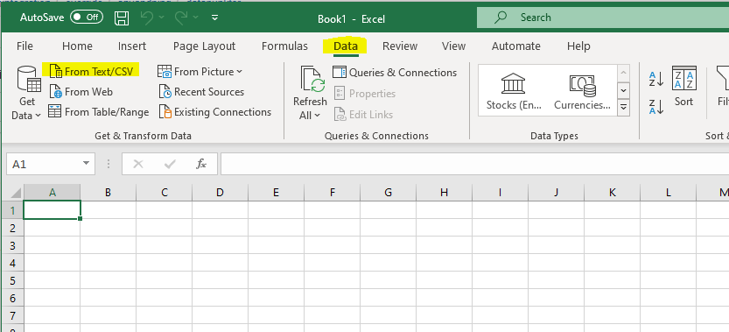
Task: Click the Search box in title bar
Action: pos(603,18)
